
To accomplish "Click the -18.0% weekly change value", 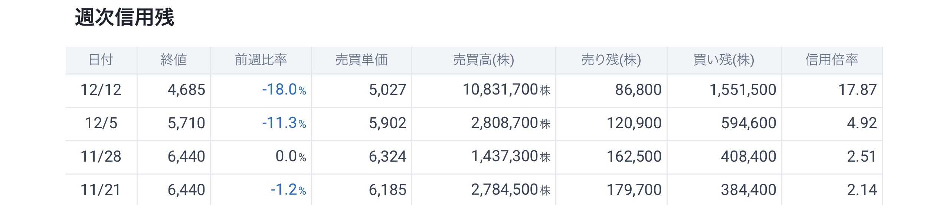I will [284, 90].
